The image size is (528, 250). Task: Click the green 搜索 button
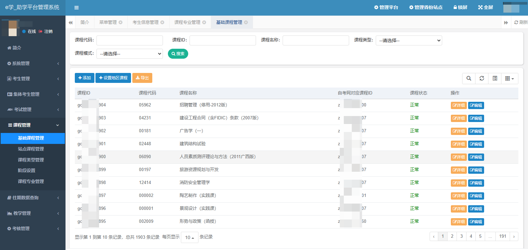click(178, 54)
